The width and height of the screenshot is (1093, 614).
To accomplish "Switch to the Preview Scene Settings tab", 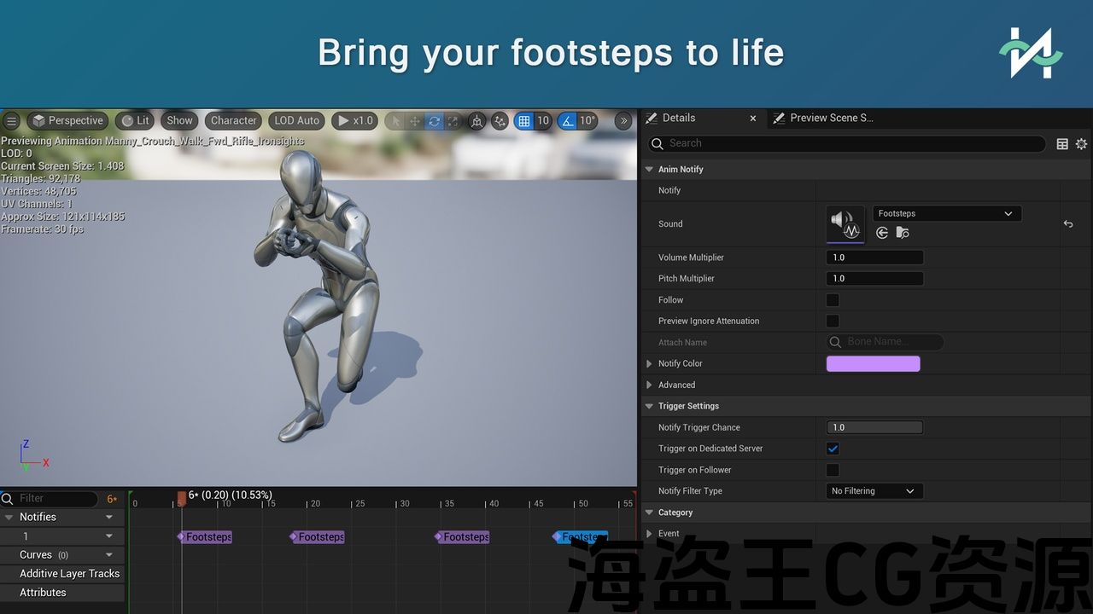I will [x=830, y=119].
